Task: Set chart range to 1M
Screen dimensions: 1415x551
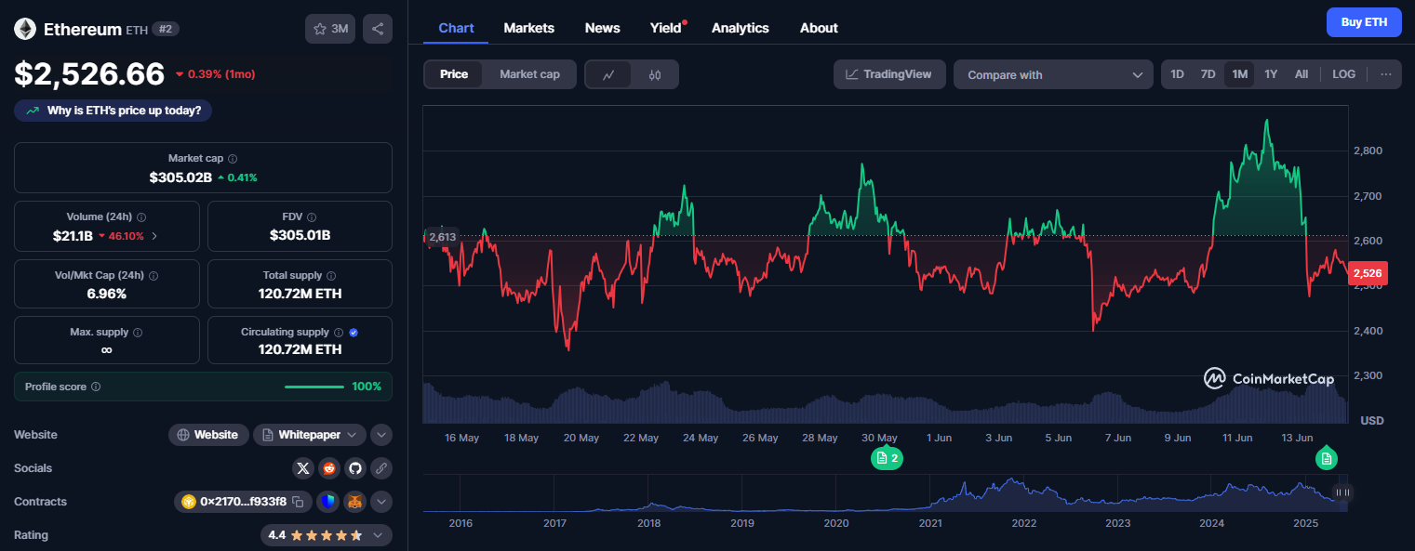Action: [1239, 74]
